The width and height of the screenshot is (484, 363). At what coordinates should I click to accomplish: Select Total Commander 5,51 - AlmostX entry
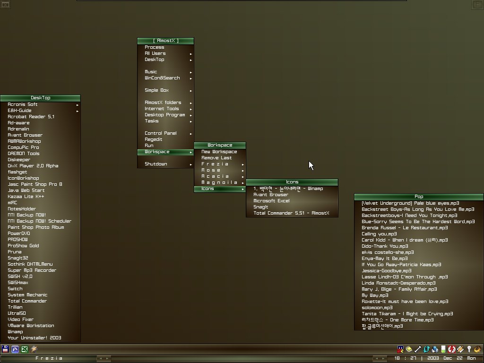(x=291, y=213)
